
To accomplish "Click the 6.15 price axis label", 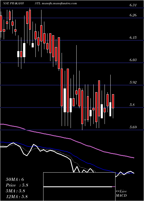I will tap(133, 38).
